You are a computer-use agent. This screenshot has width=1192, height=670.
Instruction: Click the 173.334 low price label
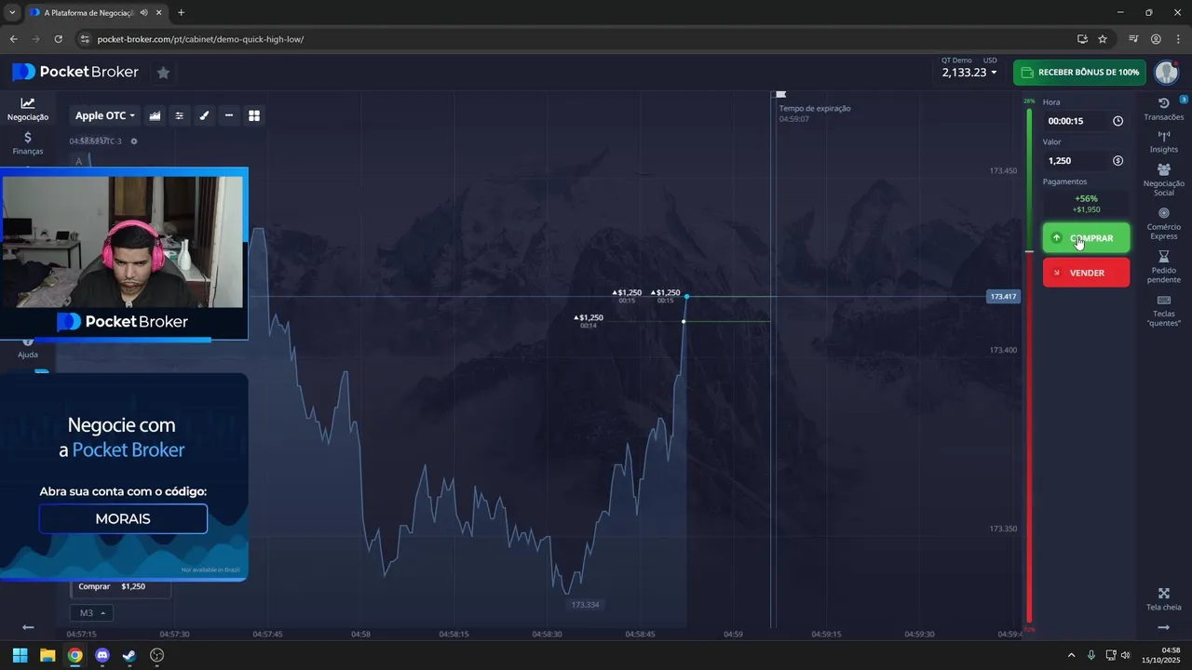click(585, 605)
